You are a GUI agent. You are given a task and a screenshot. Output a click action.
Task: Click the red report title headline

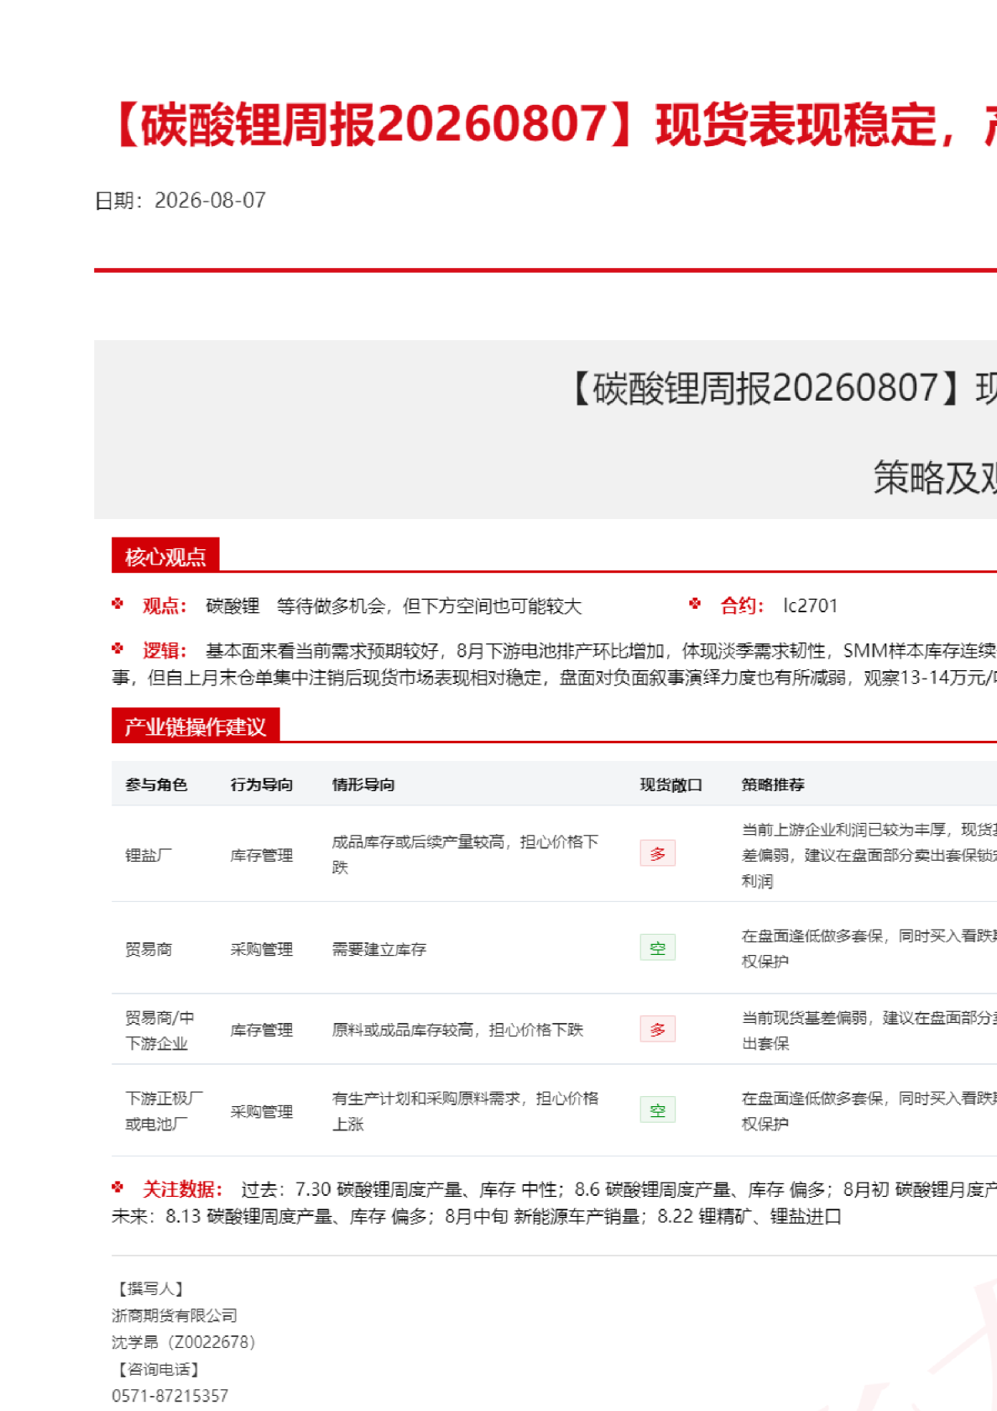click(550, 124)
